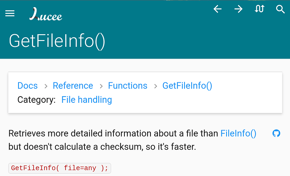Open the search magnifier

pos(280,9)
